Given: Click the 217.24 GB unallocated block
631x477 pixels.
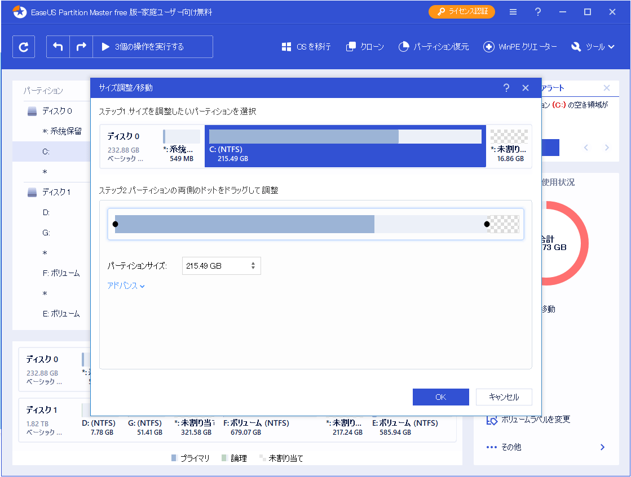Looking at the screenshot, I should click(x=345, y=427).
